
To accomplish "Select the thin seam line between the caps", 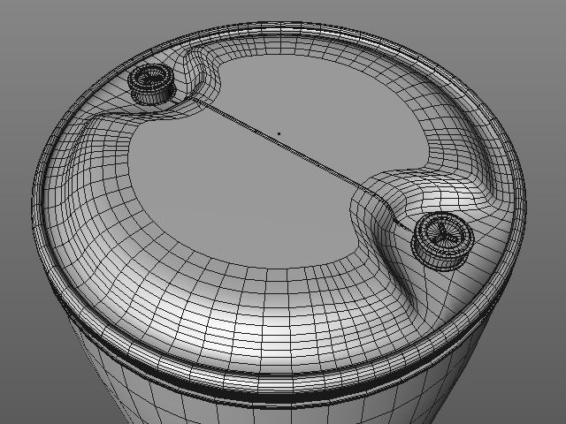I will coord(300,155).
